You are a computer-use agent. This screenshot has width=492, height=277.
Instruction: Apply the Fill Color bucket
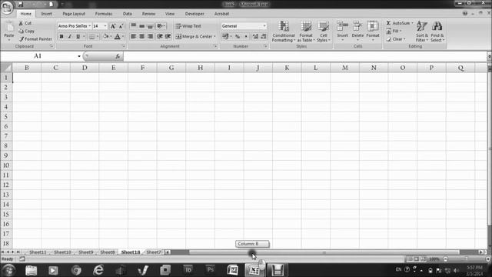pyautogui.click(x=106, y=36)
